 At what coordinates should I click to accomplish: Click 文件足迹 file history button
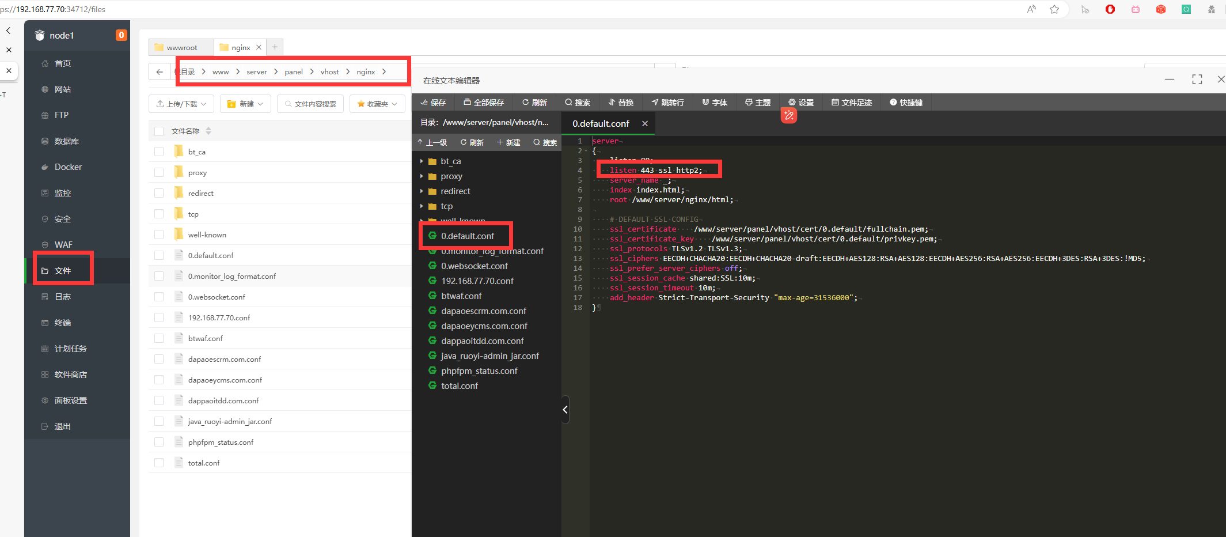coord(852,103)
